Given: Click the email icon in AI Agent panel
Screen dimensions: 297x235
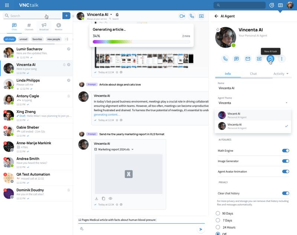Looking at the screenshot, I should pyautogui.click(x=248, y=59).
